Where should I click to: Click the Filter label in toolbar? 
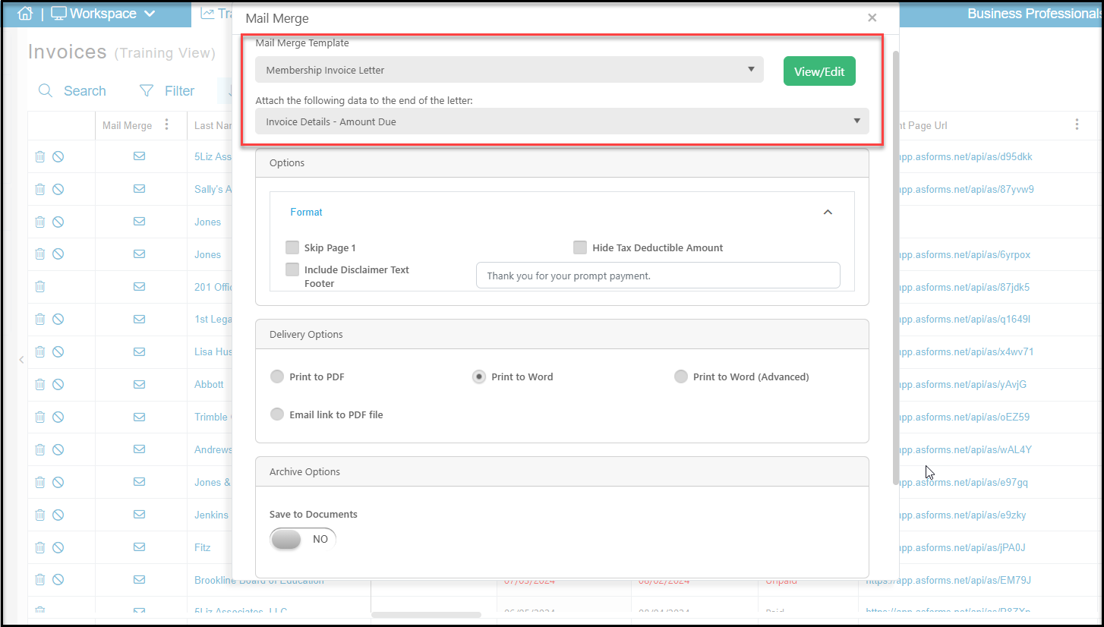click(x=179, y=91)
